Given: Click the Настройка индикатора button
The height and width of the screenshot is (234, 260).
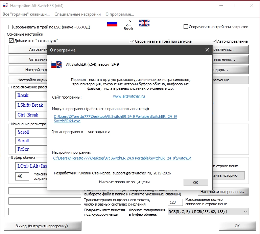Looking at the screenshot, I should click(28, 80).
